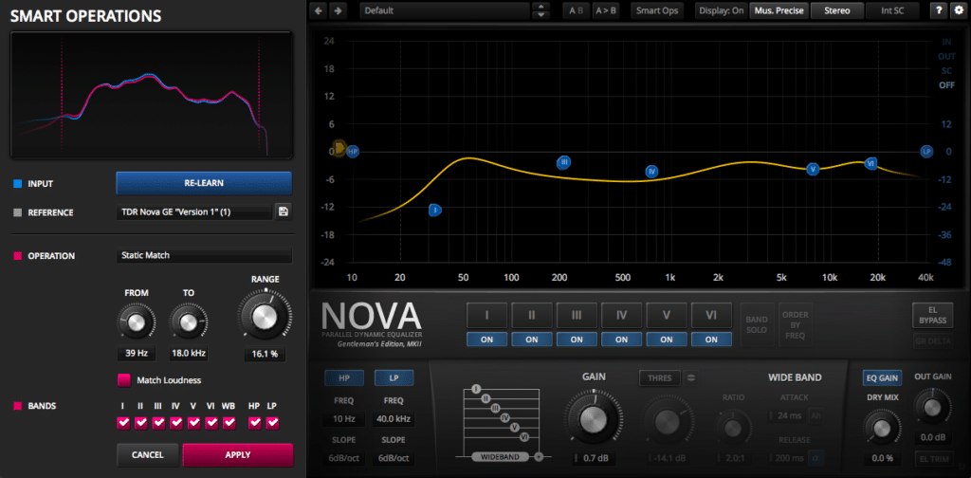Toggle the Match Loudness option
Screen dimensions: 971x478
[x=124, y=379]
